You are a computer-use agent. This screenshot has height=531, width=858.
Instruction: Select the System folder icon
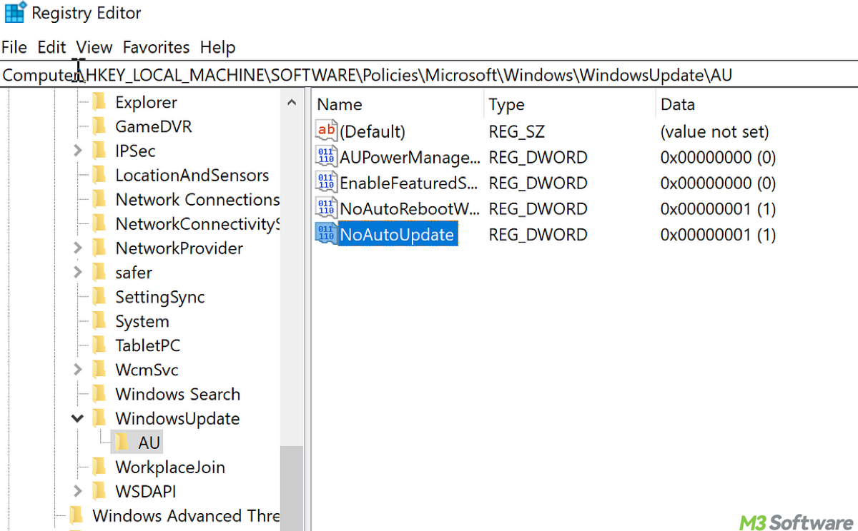coord(99,321)
